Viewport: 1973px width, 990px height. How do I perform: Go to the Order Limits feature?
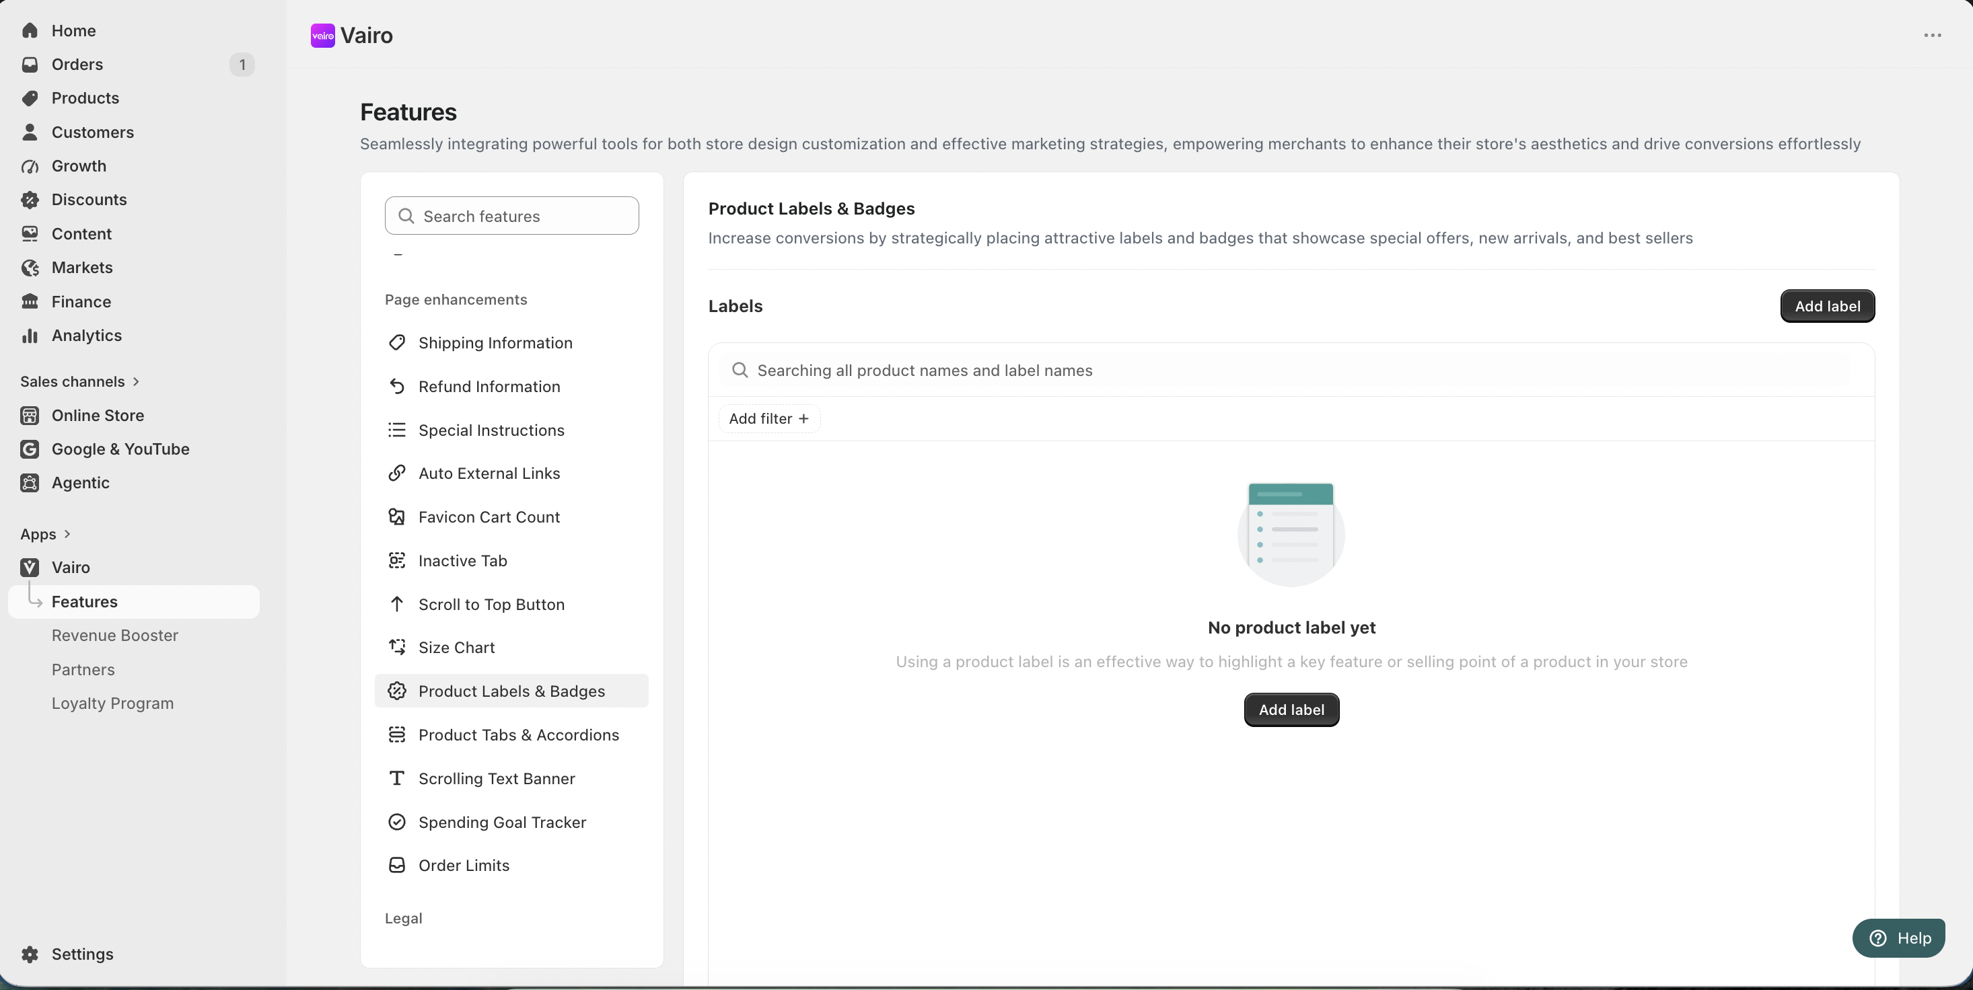click(x=511, y=865)
